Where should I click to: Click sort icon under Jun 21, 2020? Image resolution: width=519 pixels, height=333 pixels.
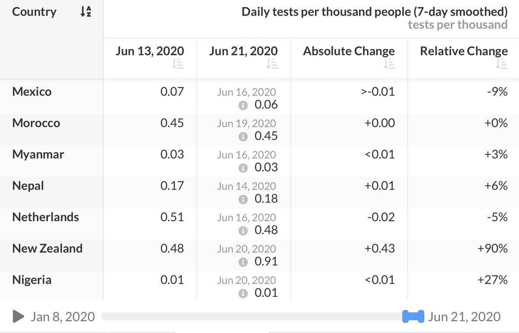[272, 64]
